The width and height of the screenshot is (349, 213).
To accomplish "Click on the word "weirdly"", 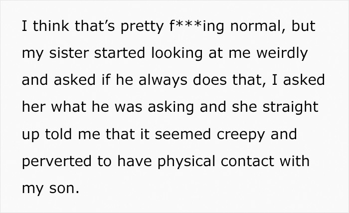I will pyautogui.click(x=282, y=53).
